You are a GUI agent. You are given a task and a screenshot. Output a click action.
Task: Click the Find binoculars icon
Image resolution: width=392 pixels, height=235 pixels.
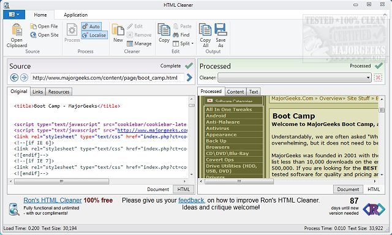(x=176, y=35)
